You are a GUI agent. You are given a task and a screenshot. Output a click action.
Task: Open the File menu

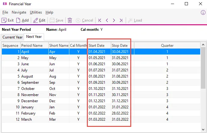tap(5, 12)
